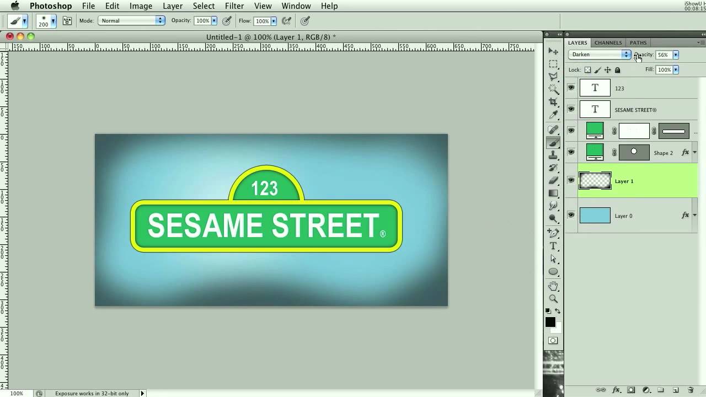The width and height of the screenshot is (706, 397).
Task: Select the Eraser tool
Action: point(553,180)
